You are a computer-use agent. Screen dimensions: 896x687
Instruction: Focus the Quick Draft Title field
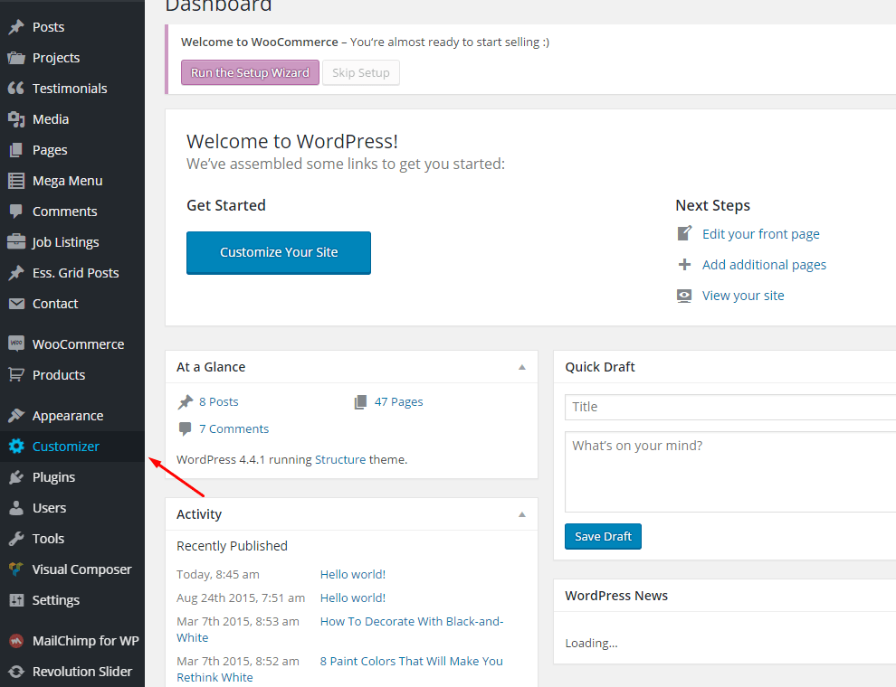pyautogui.click(x=730, y=407)
